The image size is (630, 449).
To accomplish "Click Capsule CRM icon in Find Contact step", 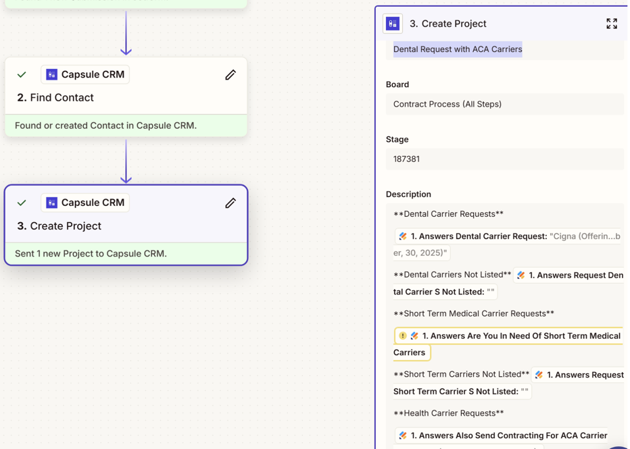I will [x=52, y=74].
